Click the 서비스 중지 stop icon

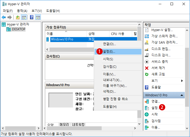pos(147,62)
